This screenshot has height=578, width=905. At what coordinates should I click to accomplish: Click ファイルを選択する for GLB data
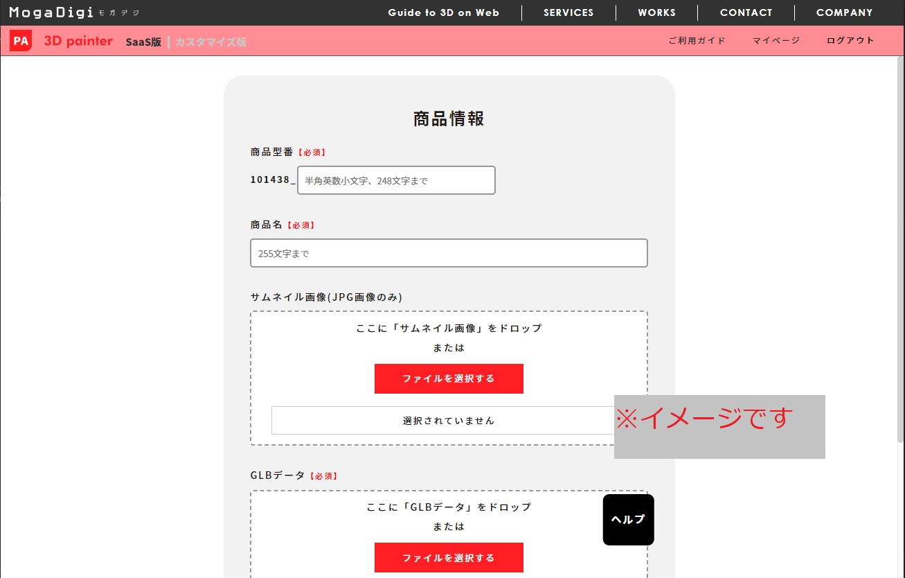tap(449, 557)
